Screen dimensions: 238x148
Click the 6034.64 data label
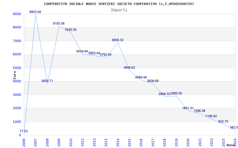click(82, 51)
